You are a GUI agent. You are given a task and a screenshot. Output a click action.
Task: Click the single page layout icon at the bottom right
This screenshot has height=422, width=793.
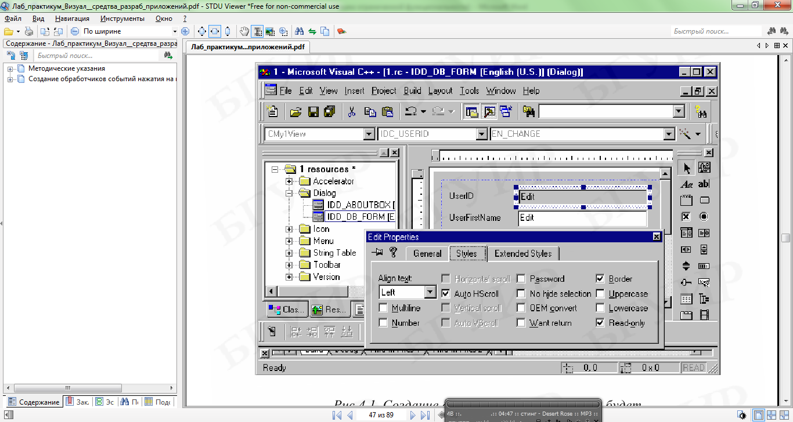click(758, 415)
